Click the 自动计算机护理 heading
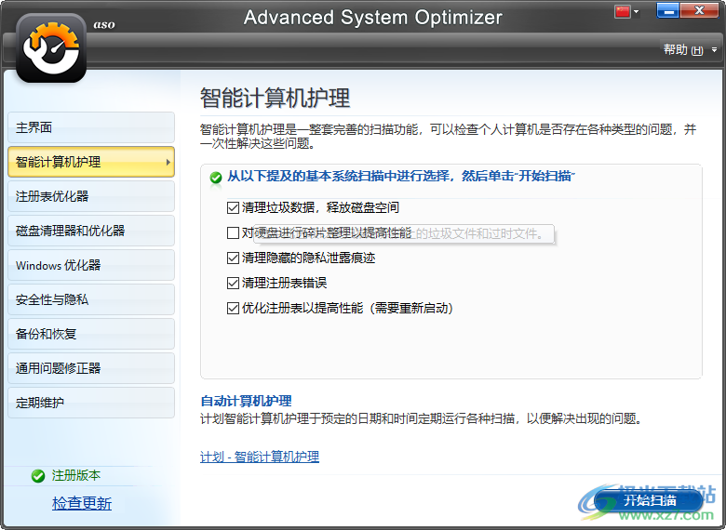The width and height of the screenshot is (726, 530). pyautogui.click(x=246, y=401)
